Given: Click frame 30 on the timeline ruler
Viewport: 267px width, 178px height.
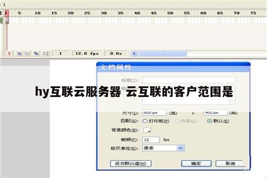Looking at the screenshot, I should 104,13.
